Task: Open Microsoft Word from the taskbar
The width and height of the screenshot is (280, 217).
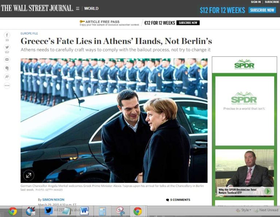Action: 85,211
